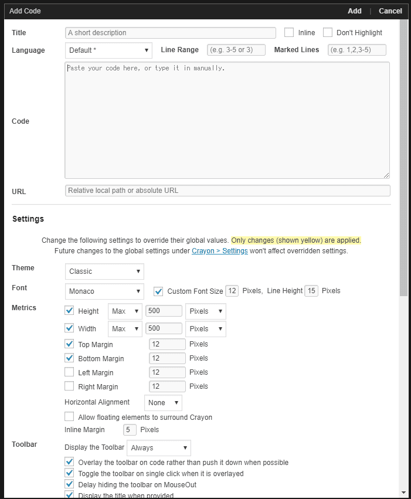This screenshot has width=411, height=499.
Task: Enable the Inline checkbox
Action: click(x=289, y=32)
